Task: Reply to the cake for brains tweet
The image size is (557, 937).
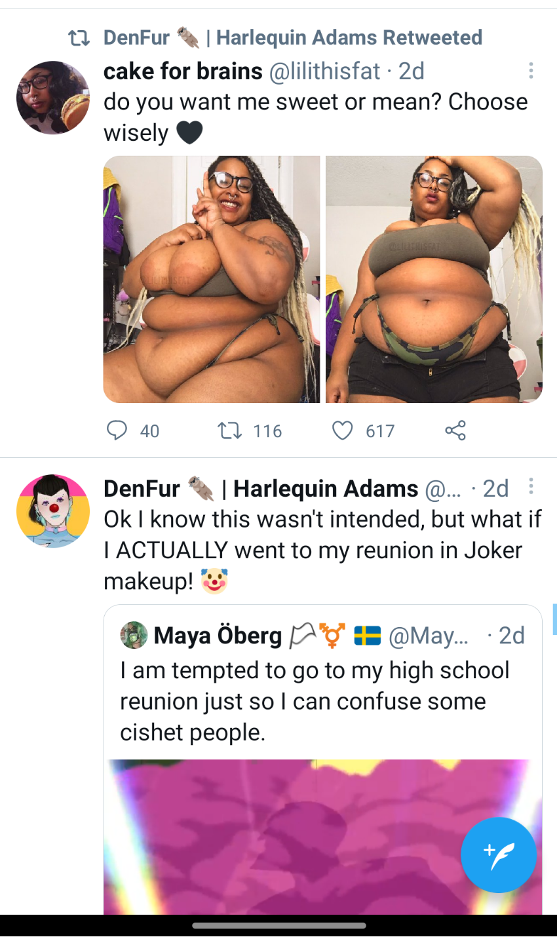Action: tap(117, 430)
